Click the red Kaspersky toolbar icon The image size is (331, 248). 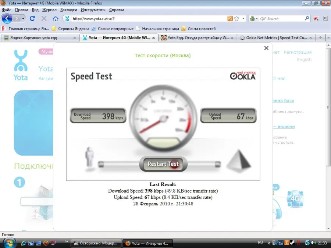[316, 19]
